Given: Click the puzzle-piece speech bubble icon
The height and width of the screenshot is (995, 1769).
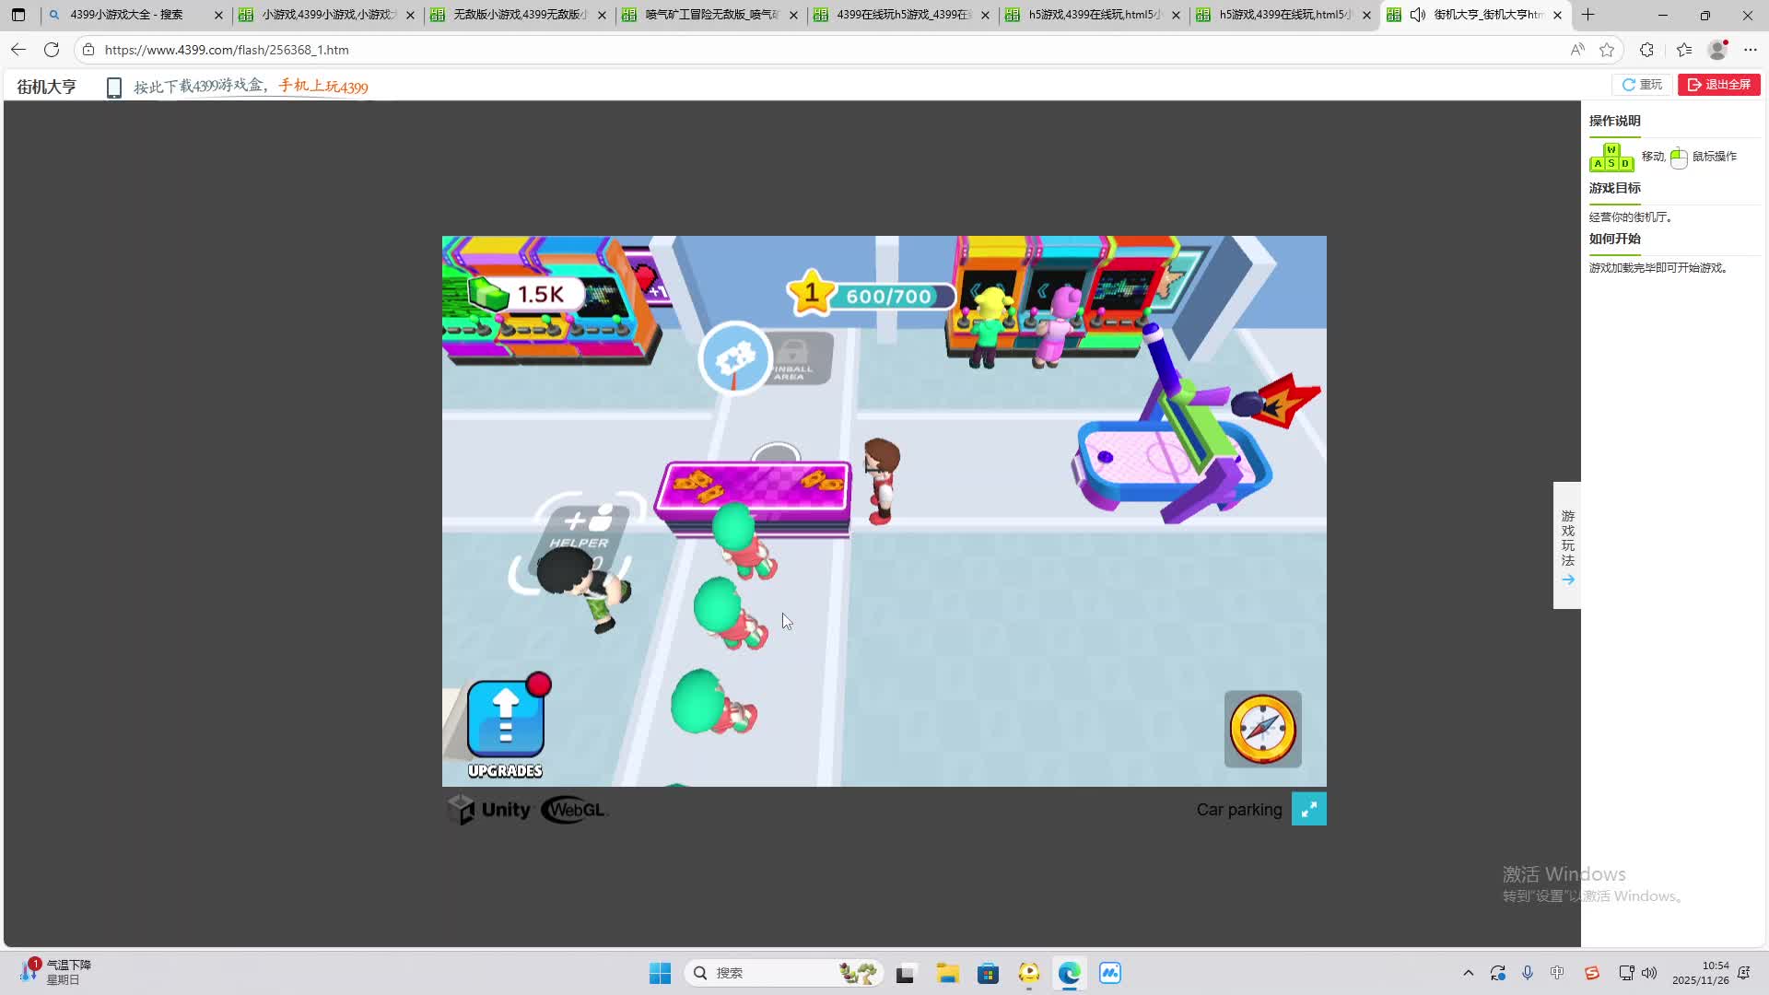Looking at the screenshot, I should tap(734, 357).
